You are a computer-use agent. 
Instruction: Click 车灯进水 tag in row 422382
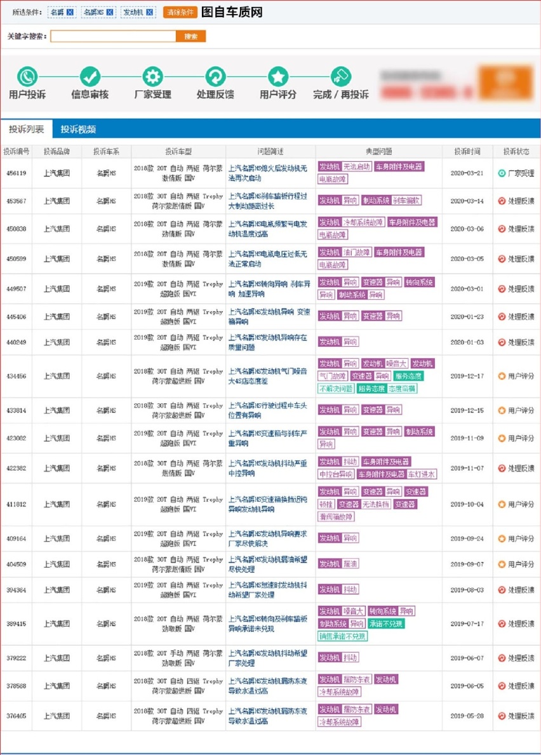coord(422,474)
